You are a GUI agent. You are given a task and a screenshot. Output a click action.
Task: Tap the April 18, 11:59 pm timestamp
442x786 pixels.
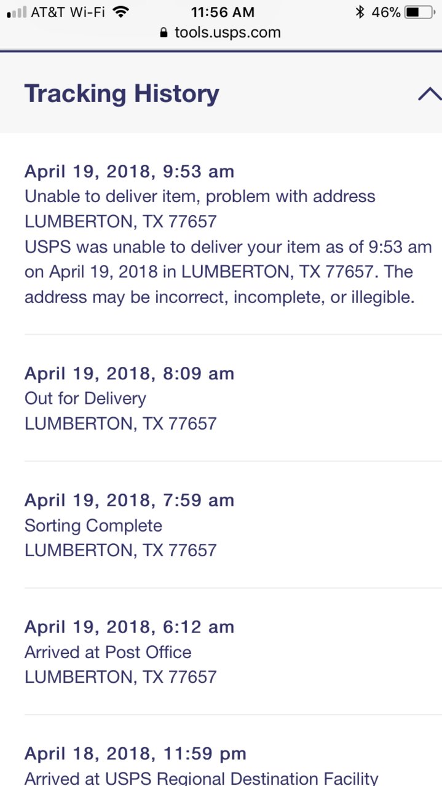pos(135,753)
